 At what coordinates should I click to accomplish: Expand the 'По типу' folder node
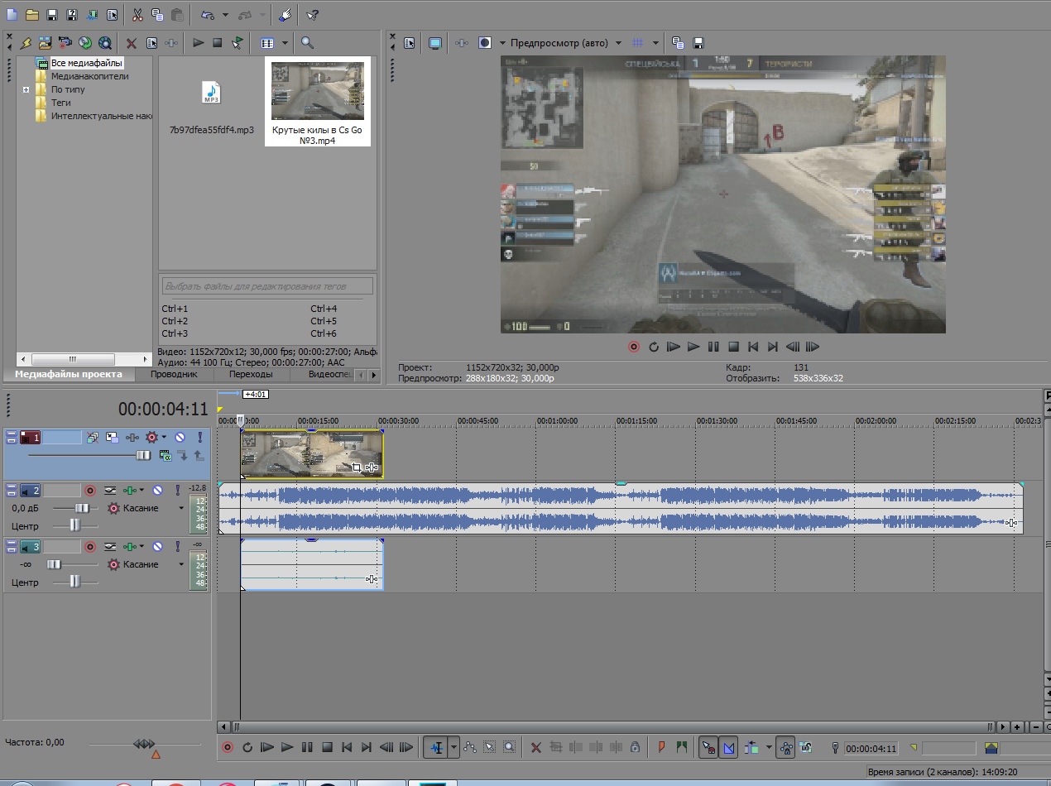point(26,89)
